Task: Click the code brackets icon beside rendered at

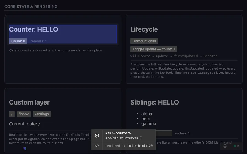Action: click(x=97, y=146)
